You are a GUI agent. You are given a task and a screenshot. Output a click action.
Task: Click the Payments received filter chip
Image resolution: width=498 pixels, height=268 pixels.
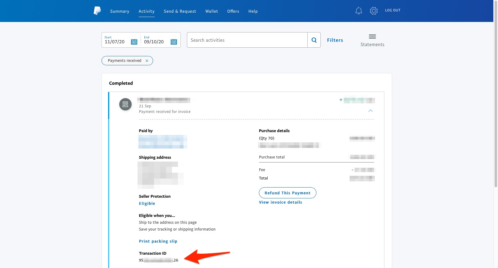tap(127, 61)
